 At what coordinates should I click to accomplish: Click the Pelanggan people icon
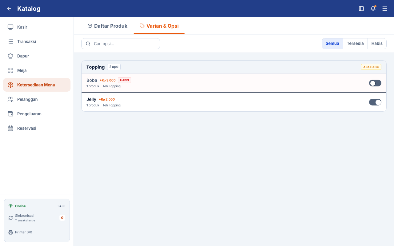[x=10, y=99]
